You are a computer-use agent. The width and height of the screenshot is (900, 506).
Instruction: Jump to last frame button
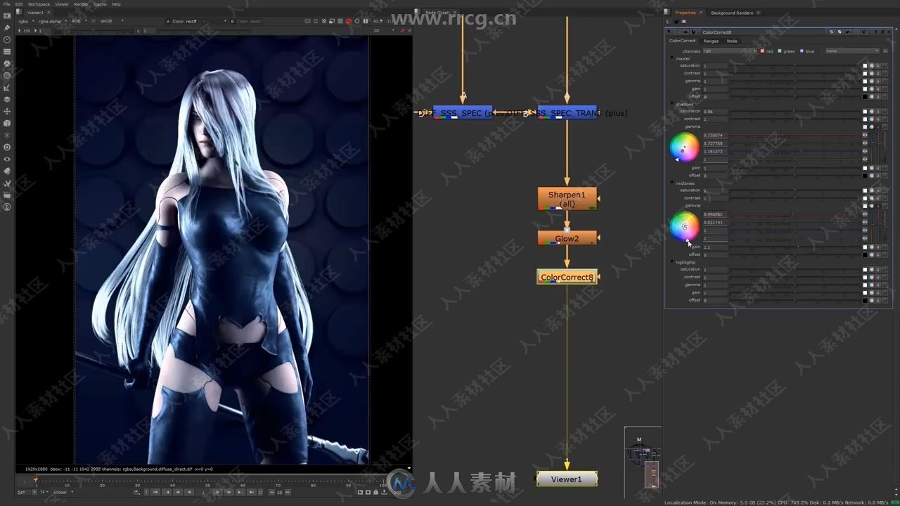[x=252, y=492]
